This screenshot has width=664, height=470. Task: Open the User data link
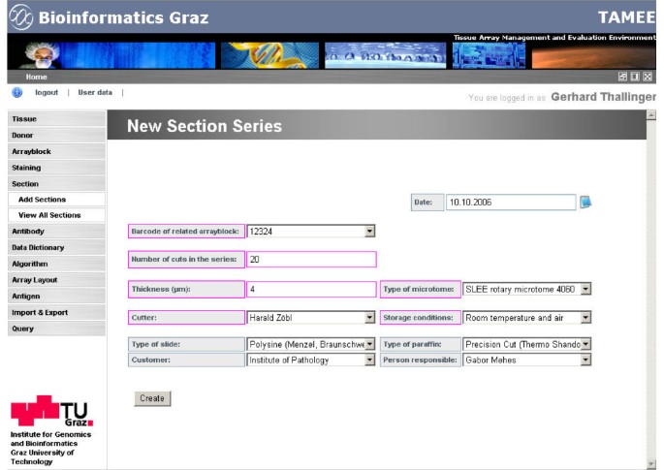[95, 92]
